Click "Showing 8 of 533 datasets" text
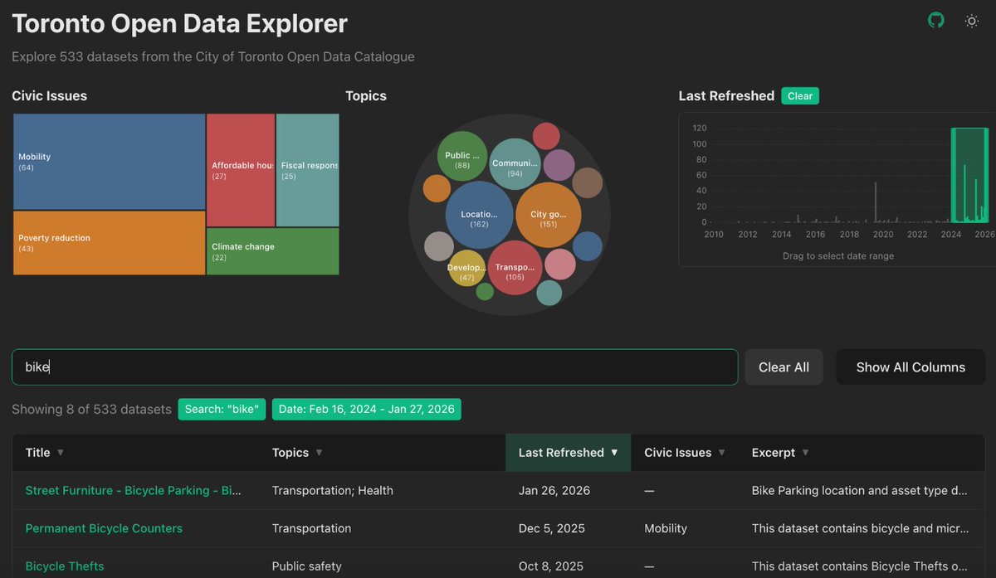The height and width of the screenshot is (578, 996). (91, 410)
